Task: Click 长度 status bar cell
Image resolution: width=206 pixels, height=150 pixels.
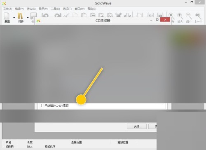Action: pyautogui.click(x=30, y=142)
